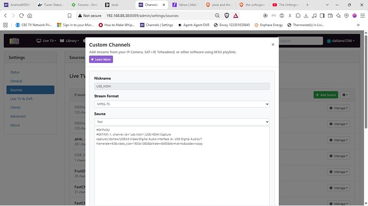Screen dimensions: 368x206
Task: Open the Library menu
Action: point(69,41)
